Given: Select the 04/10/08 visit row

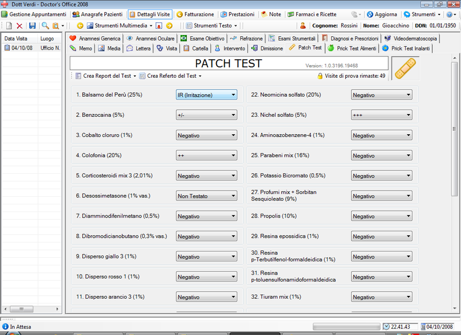Looking at the screenshot, I should (x=32, y=48).
